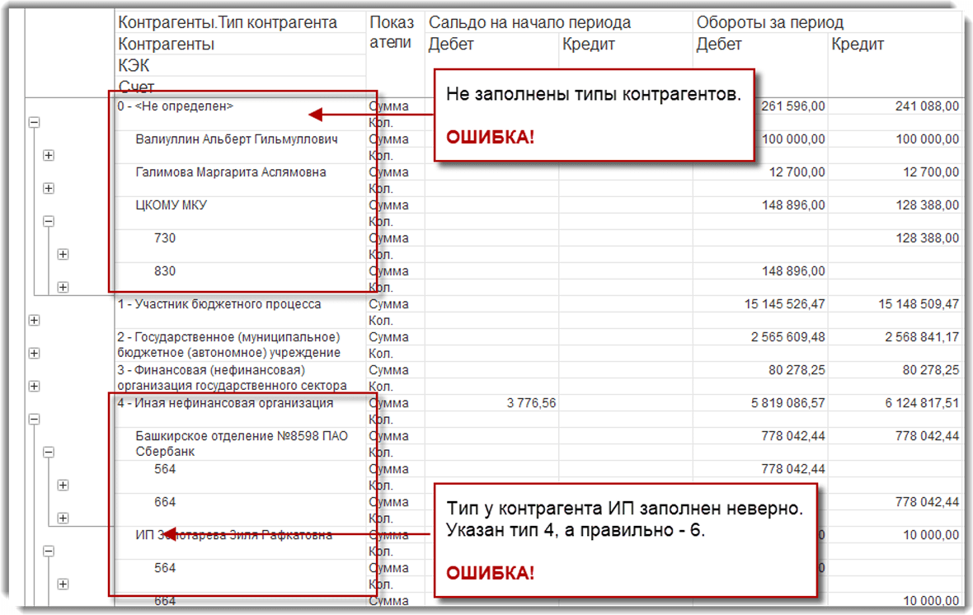973x615 pixels.
Task: Expand '2 - Государственное (муниципальное)' group
Action: (35, 353)
